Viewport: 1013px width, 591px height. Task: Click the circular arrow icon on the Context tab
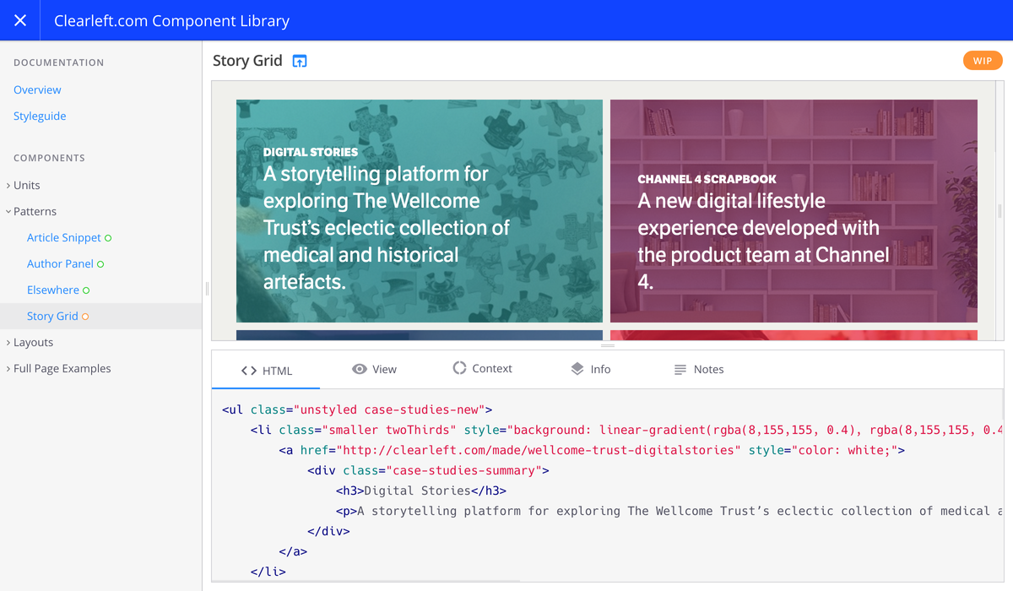(x=458, y=369)
